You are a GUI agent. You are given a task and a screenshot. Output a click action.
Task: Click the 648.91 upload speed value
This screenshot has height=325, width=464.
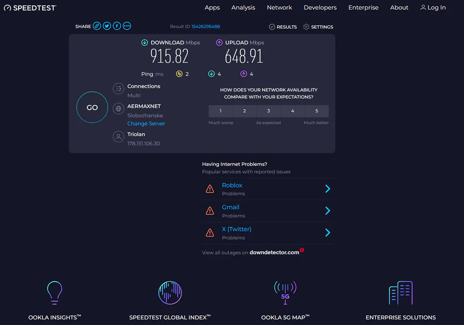pos(244,56)
